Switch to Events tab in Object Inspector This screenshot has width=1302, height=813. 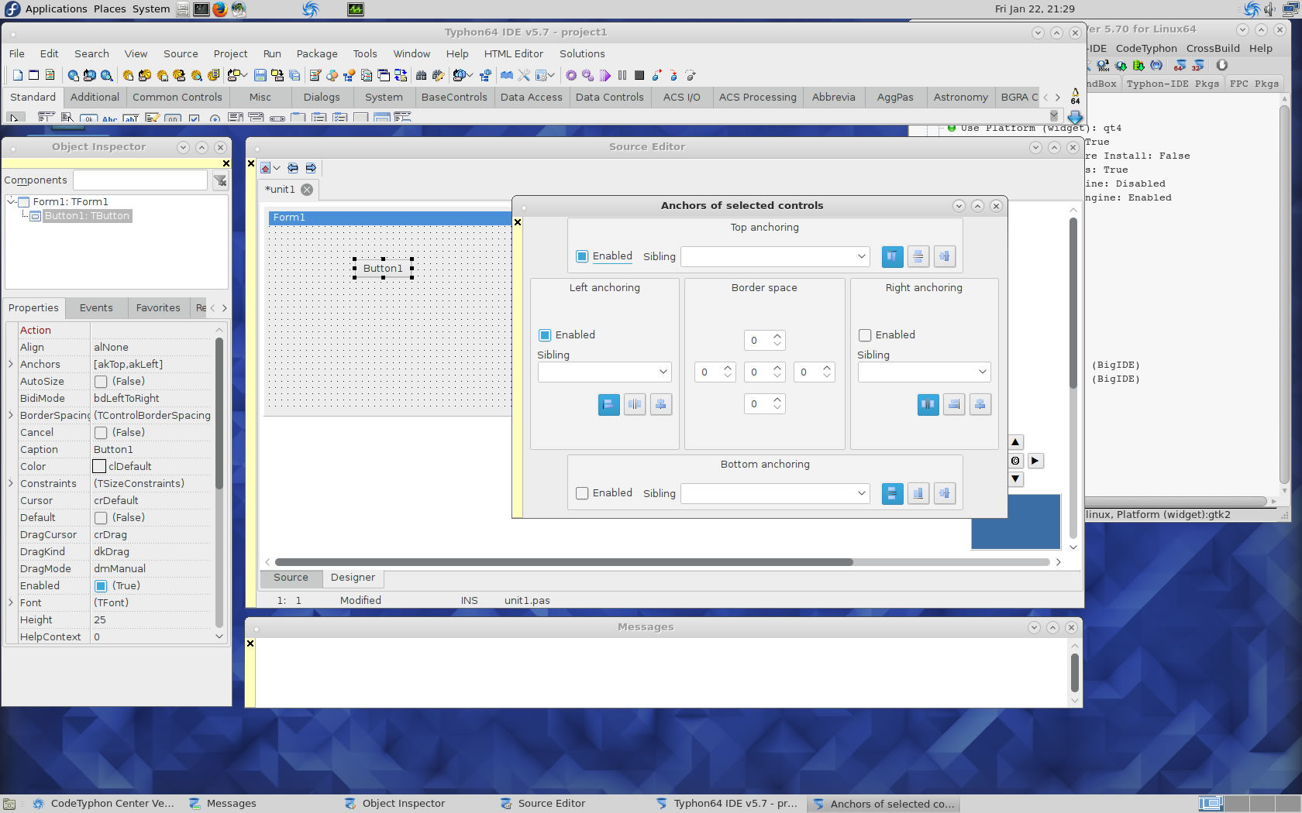[96, 307]
